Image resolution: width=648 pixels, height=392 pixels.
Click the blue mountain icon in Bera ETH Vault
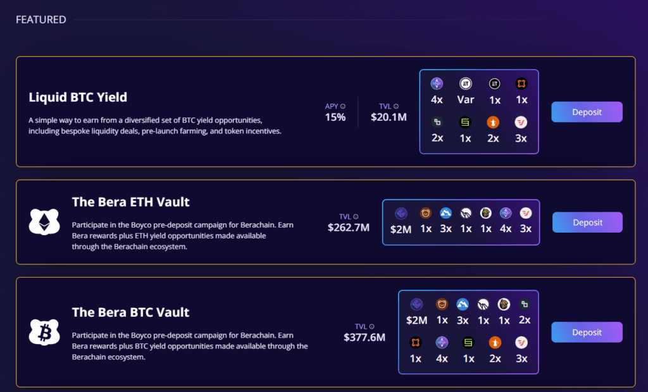click(x=445, y=214)
